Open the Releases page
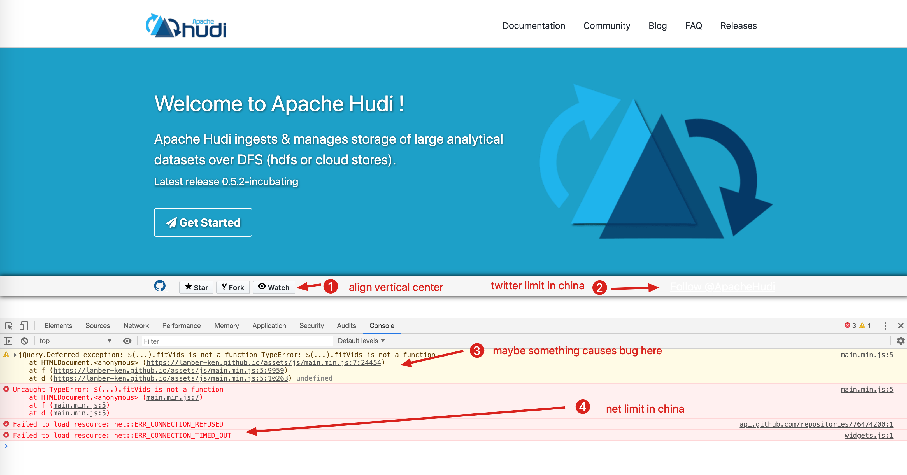This screenshot has width=907, height=475. [x=739, y=26]
